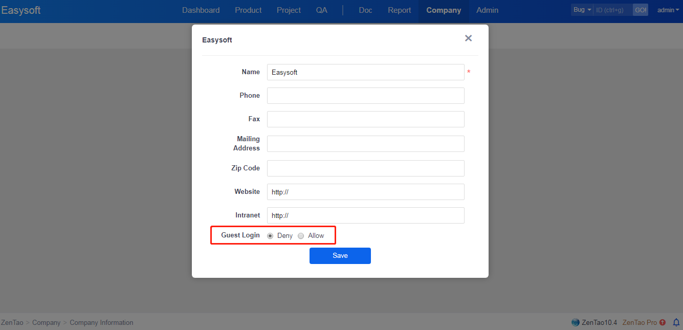Click the ZenTao Pro upgrade arrow icon
Image resolution: width=683 pixels, height=330 pixels.
click(663, 322)
